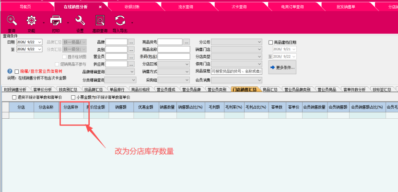
Task: Click the 打印 printer toolbar icon
Action: click(56, 21)
